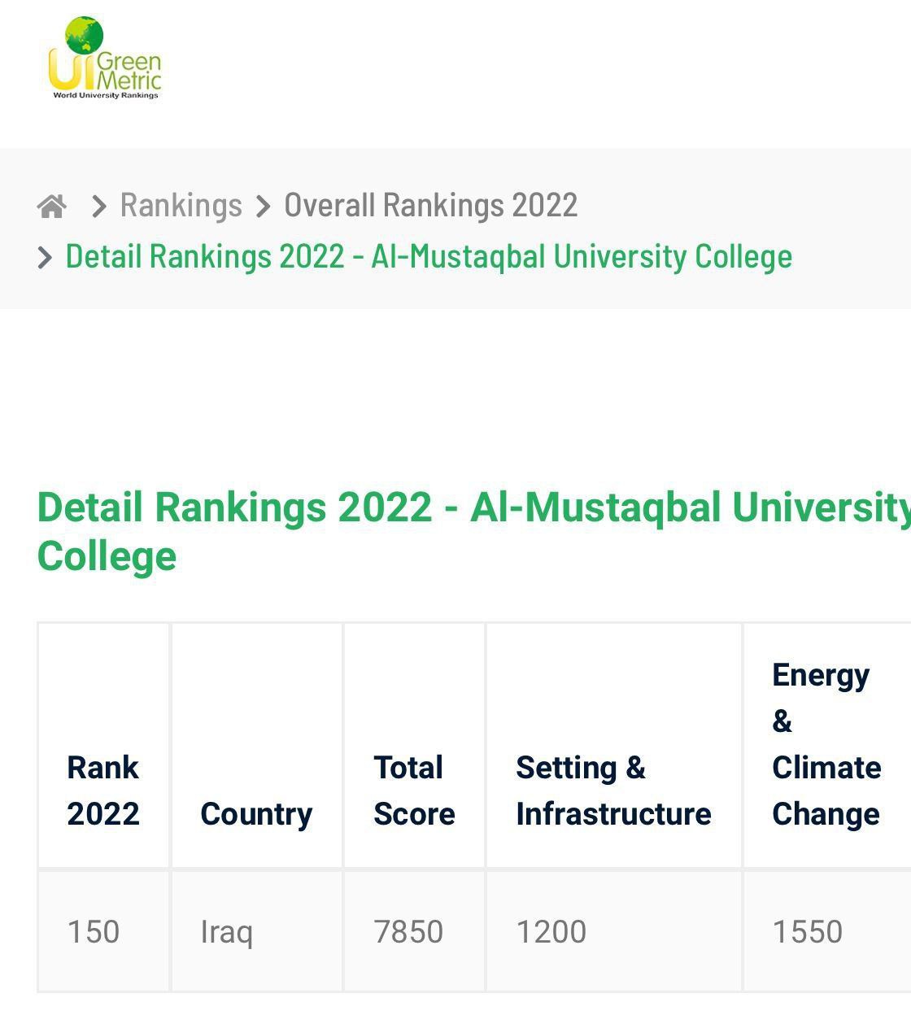The height and width of the screenshot is (1028, 911).
Task: Click the chevron before Overall Rankings 2022
Action: click(263, 207)
